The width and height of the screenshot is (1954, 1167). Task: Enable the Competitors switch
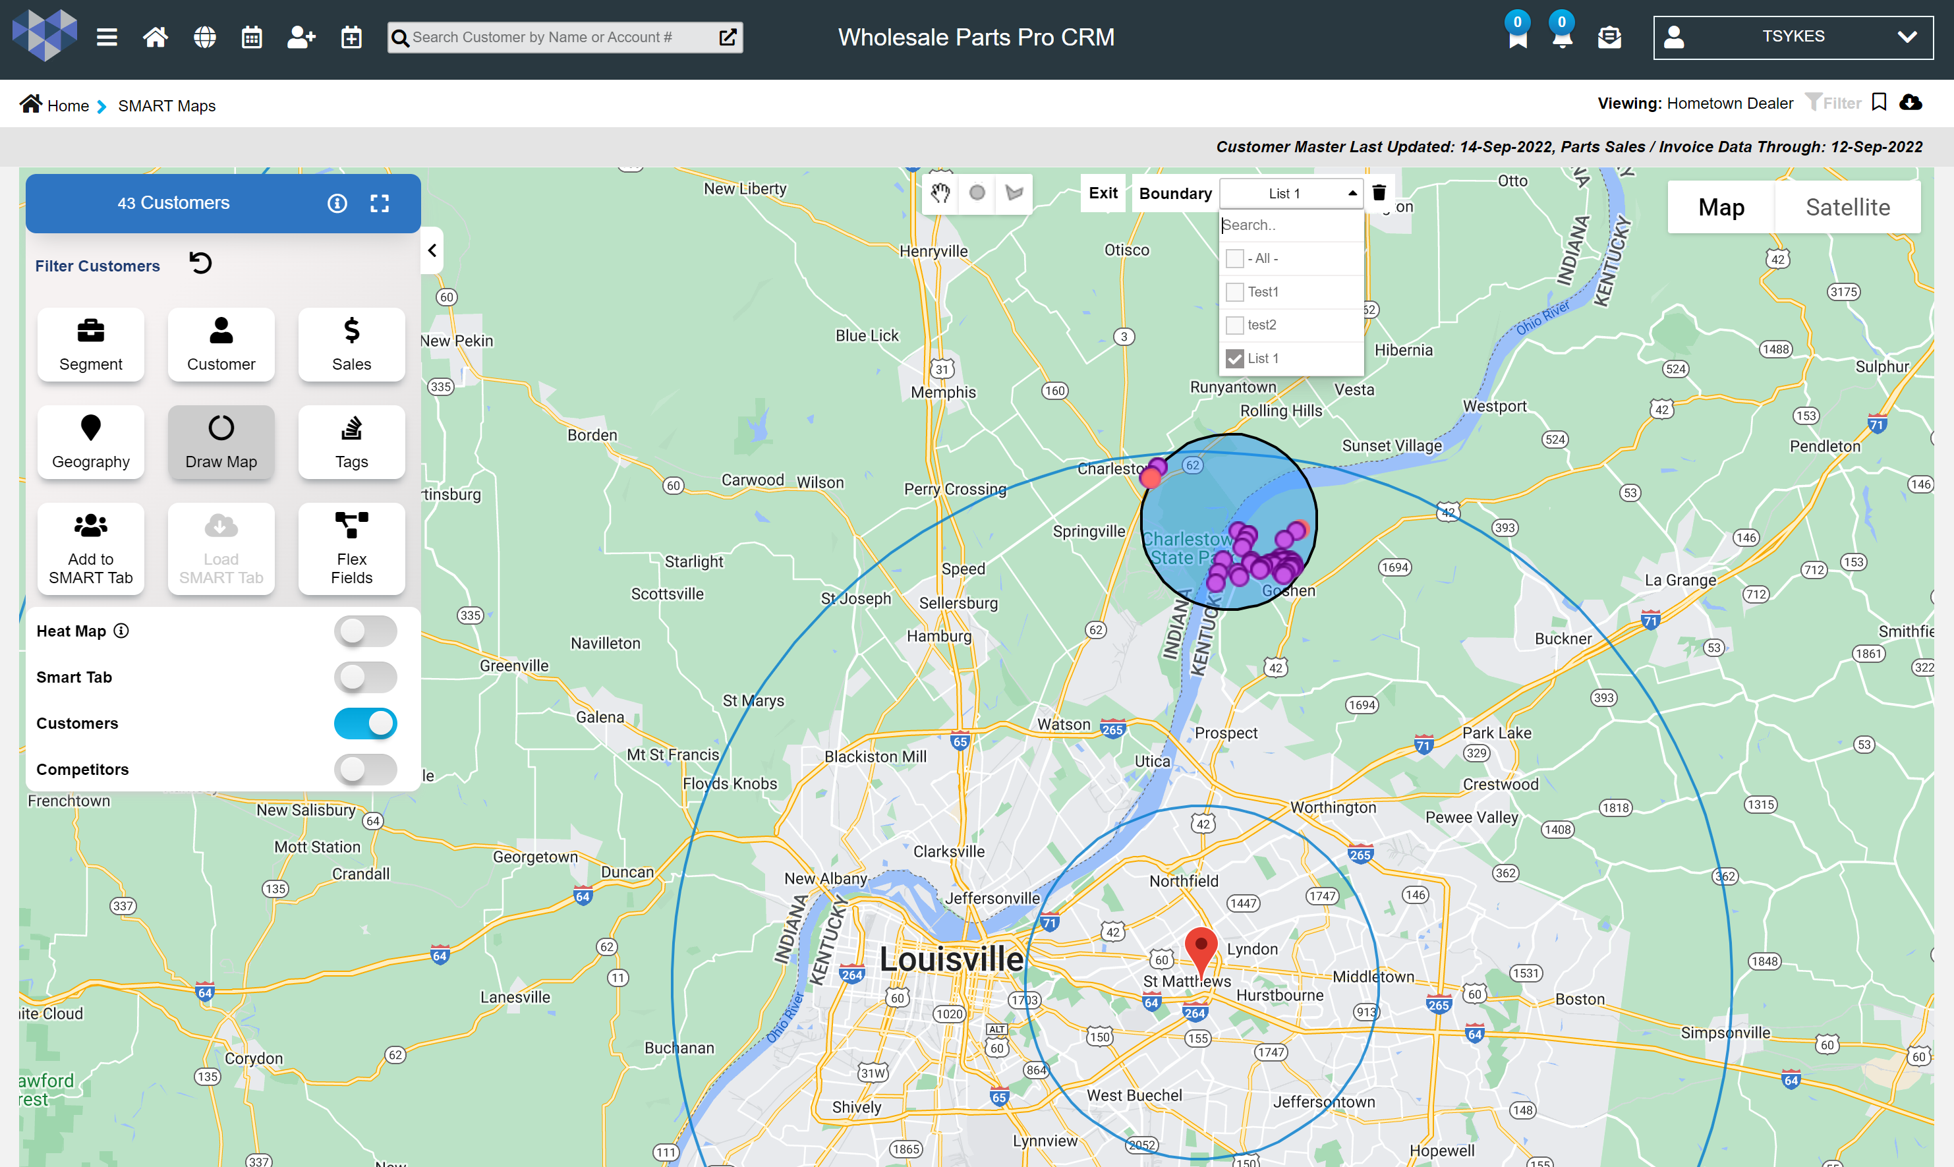(366, 769)
